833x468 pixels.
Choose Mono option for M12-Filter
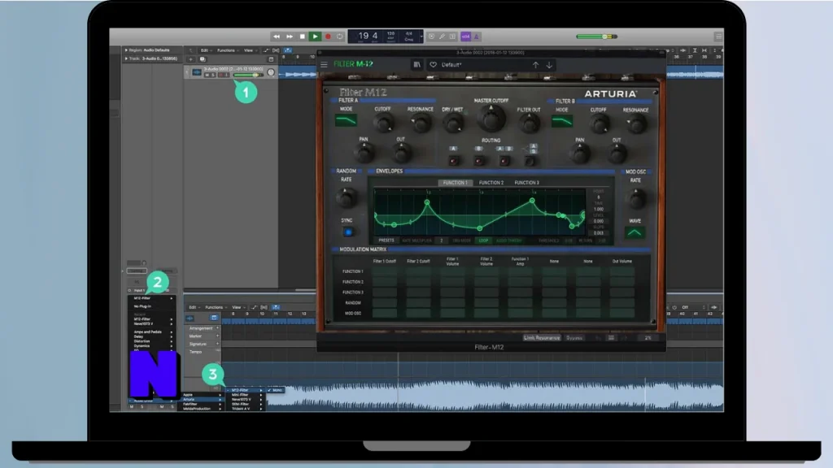pos(275,390)
